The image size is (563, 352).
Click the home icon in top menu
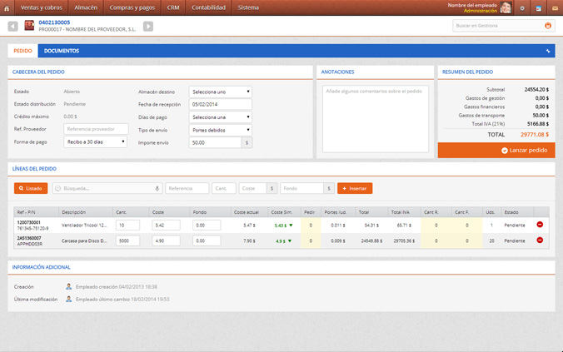7,7
